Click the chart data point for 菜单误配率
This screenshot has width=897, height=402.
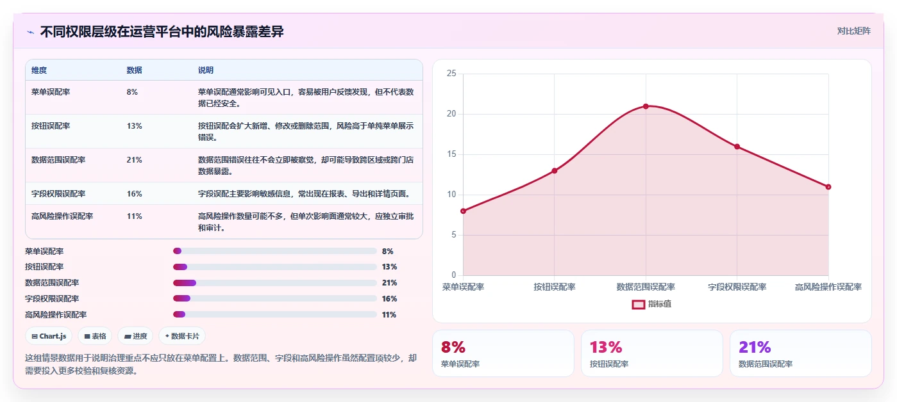click(x=463, y=211)
